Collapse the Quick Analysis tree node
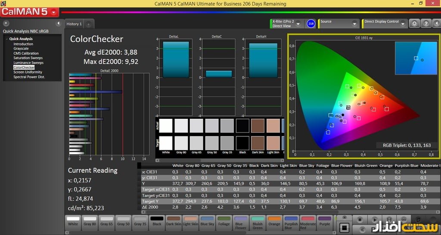Viewport: 441px width, 235px height. [x=6, y=39]
